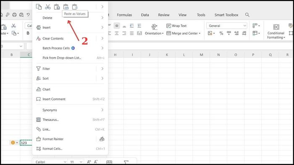Click the Copy icon in context menu

39,7
